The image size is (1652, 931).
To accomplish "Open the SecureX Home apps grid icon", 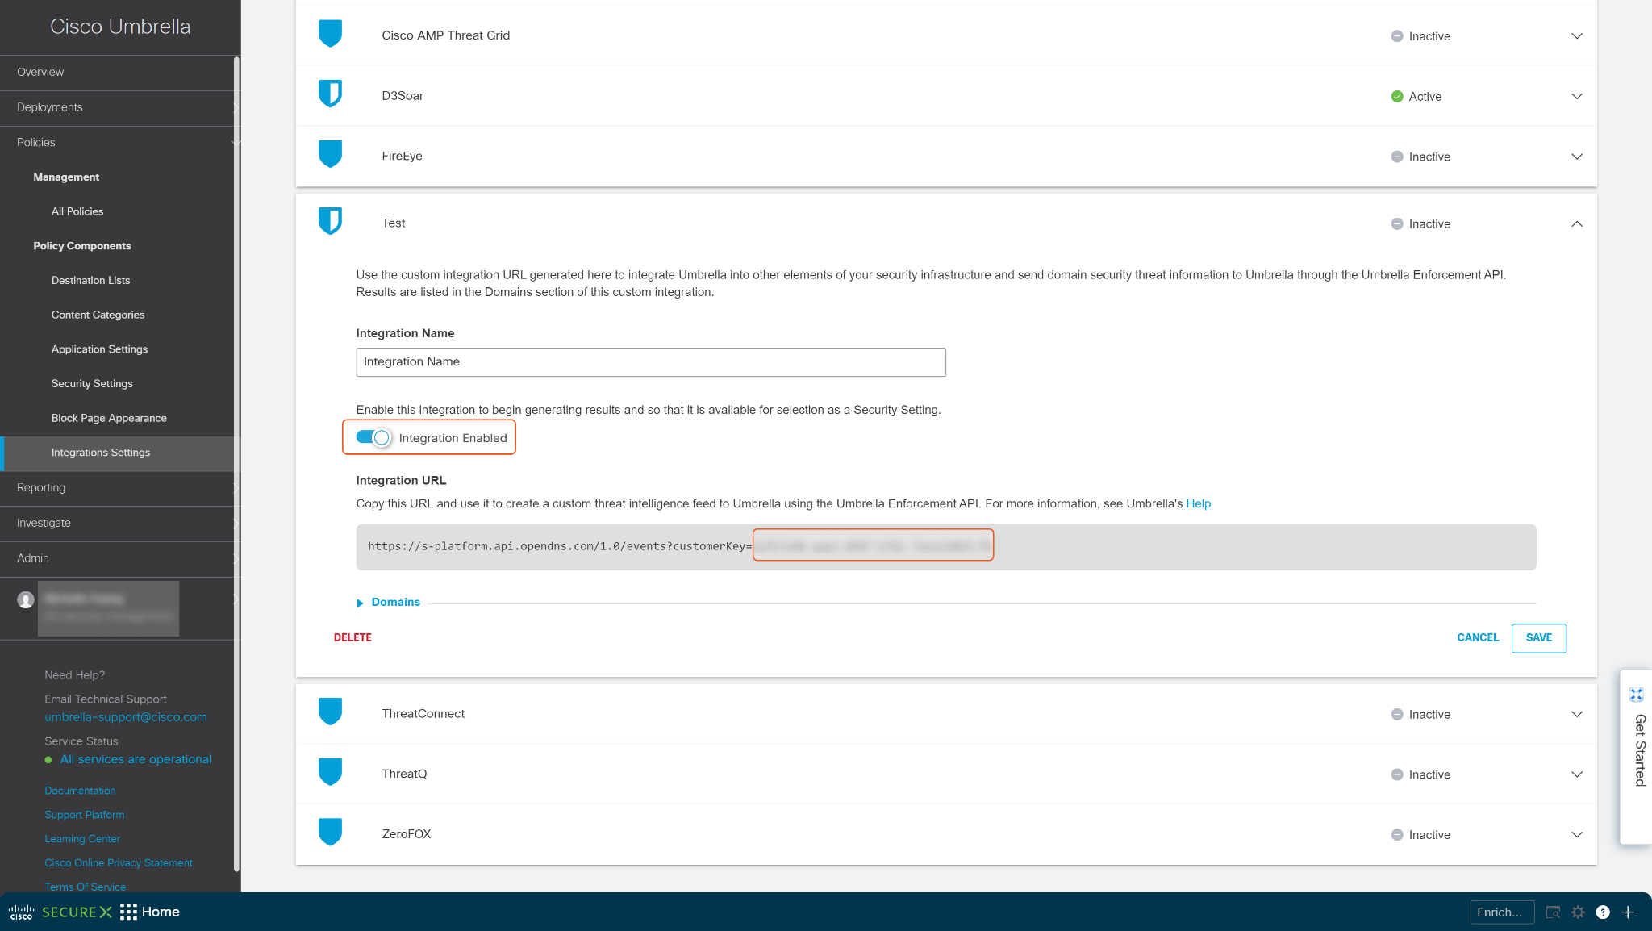I will tap(128, 912).
